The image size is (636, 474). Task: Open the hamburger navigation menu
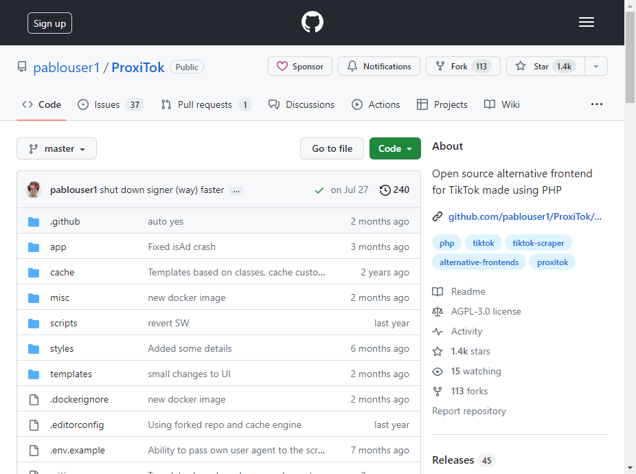(x=586, y=22)
